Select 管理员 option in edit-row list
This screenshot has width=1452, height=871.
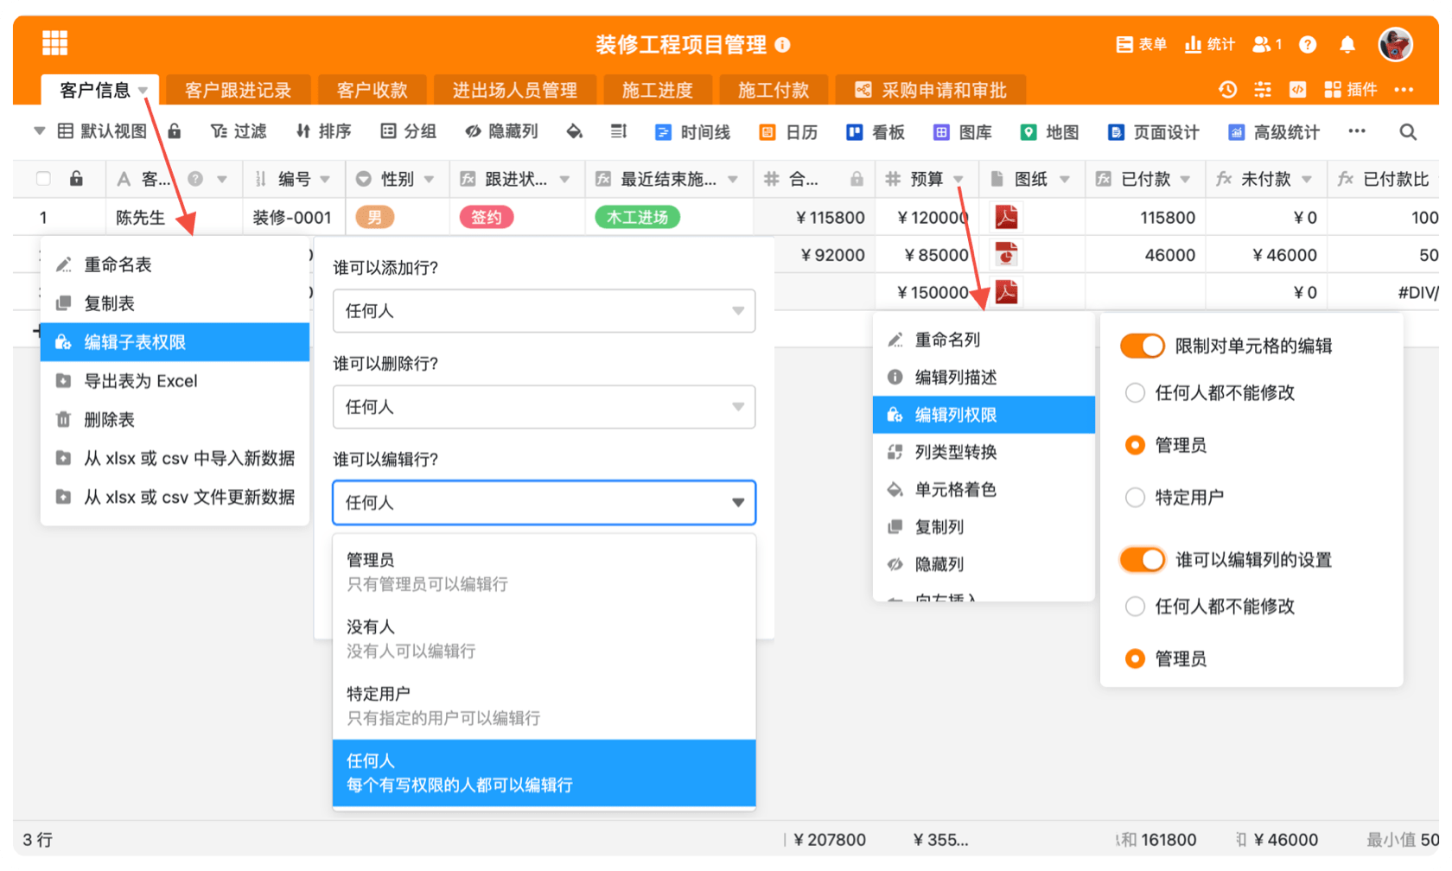pos(544,571)
